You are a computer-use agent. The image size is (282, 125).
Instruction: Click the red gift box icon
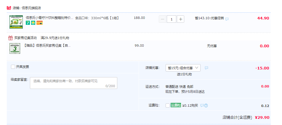coord(10,38)
